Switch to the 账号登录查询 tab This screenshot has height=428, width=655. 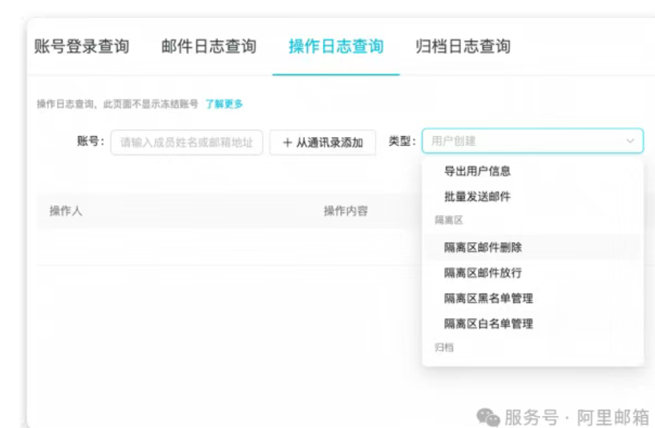(x=82, y=46)
